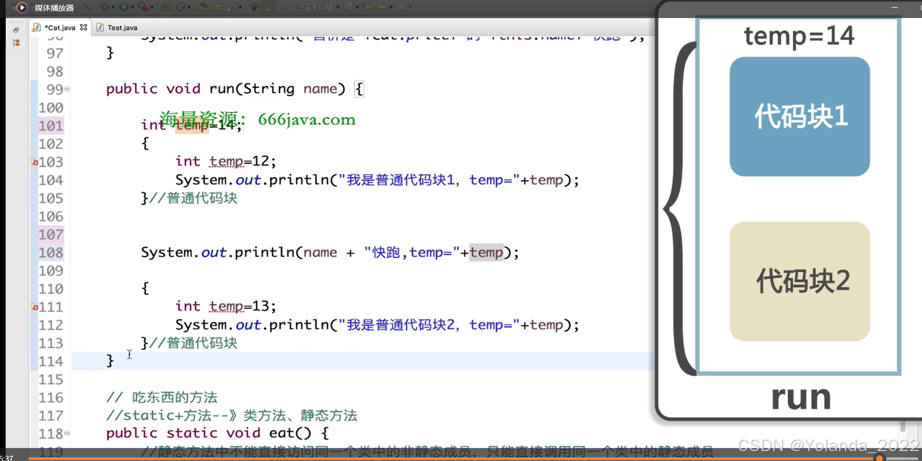Open the Previous Annotation dropdown arrow
The height and width of the screenshot is (461, 922).
point(357,7)
